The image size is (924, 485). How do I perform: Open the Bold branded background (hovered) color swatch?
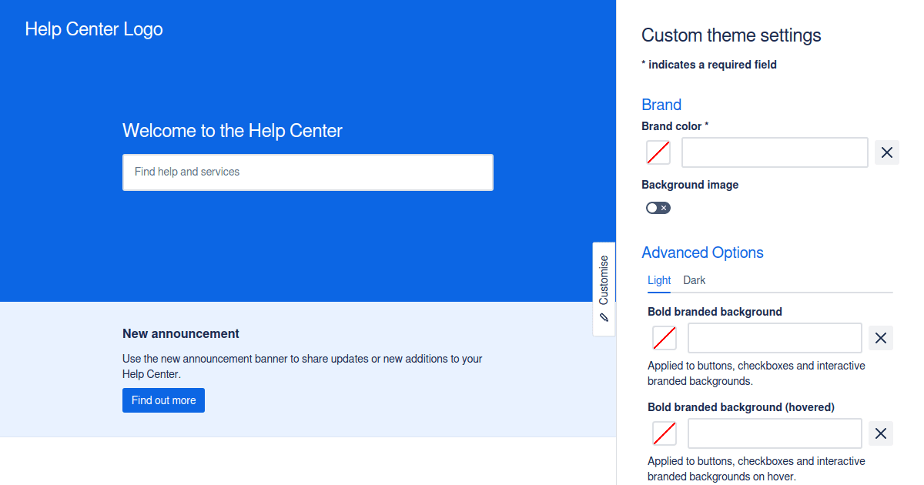point(664,433)
